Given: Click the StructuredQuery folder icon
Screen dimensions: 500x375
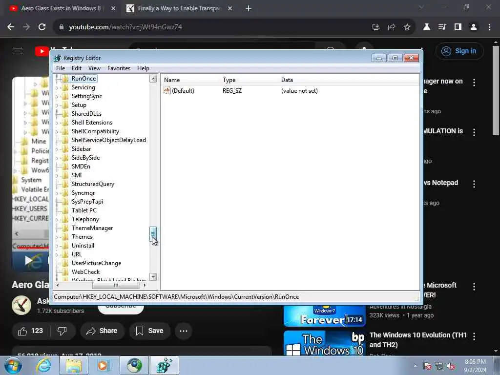Looking at the screenshot, I should [x=65, y=184].
